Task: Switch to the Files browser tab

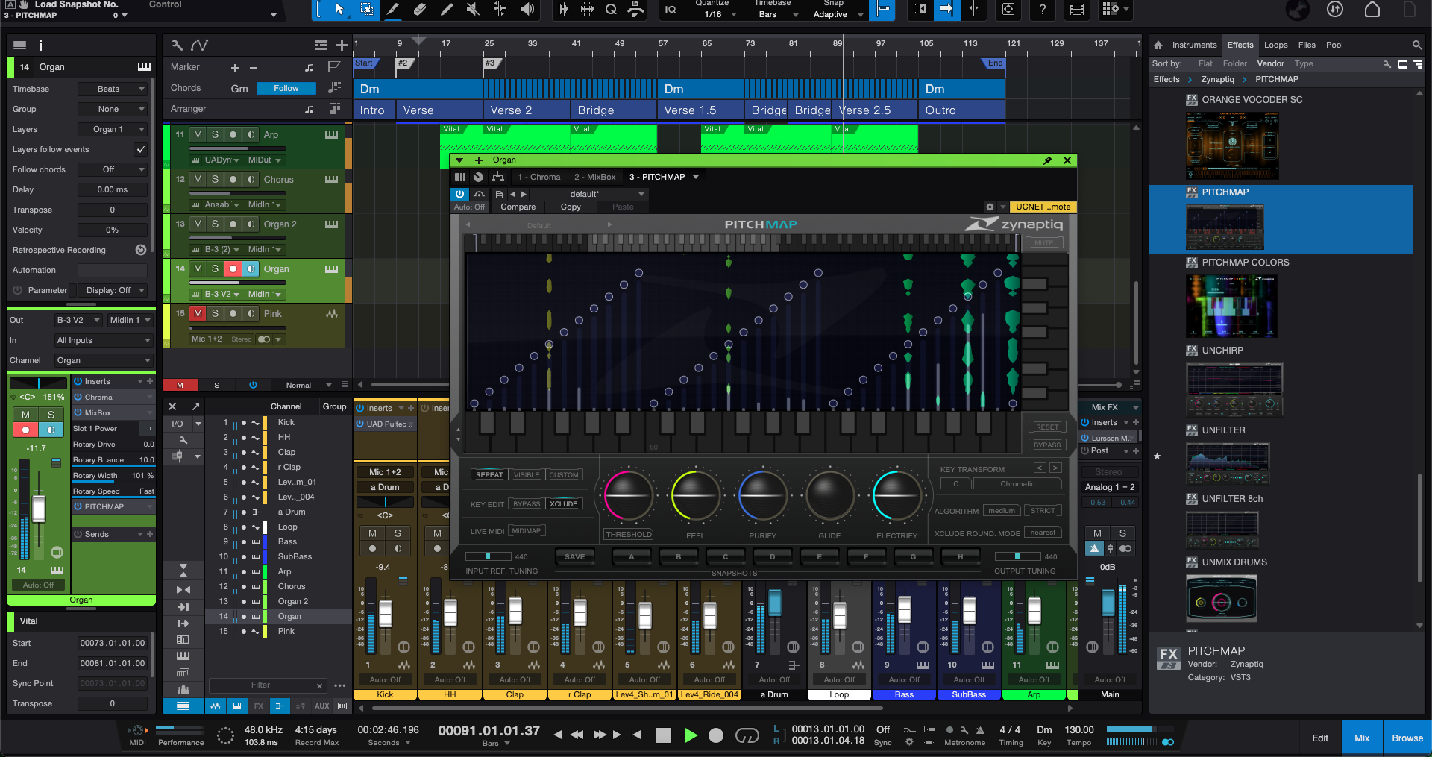Action: point(1307,45)
